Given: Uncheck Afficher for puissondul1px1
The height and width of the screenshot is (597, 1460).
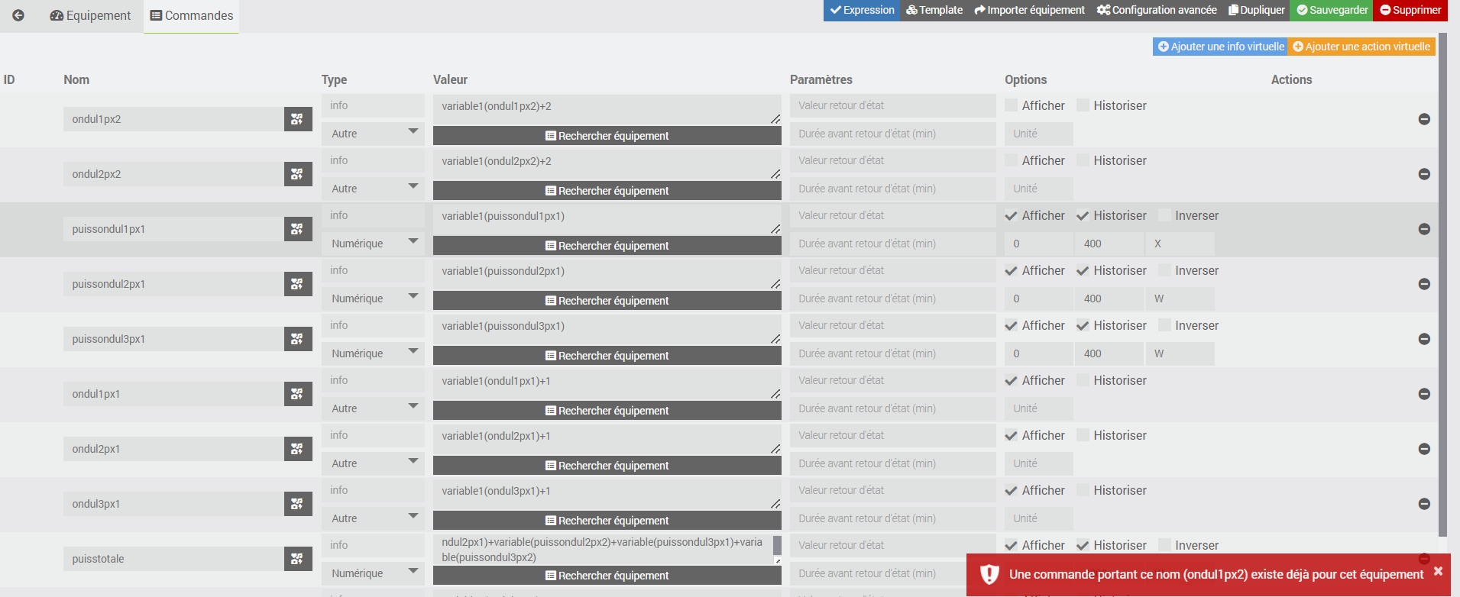Looking at the screenshot, I should (1011, 215).
